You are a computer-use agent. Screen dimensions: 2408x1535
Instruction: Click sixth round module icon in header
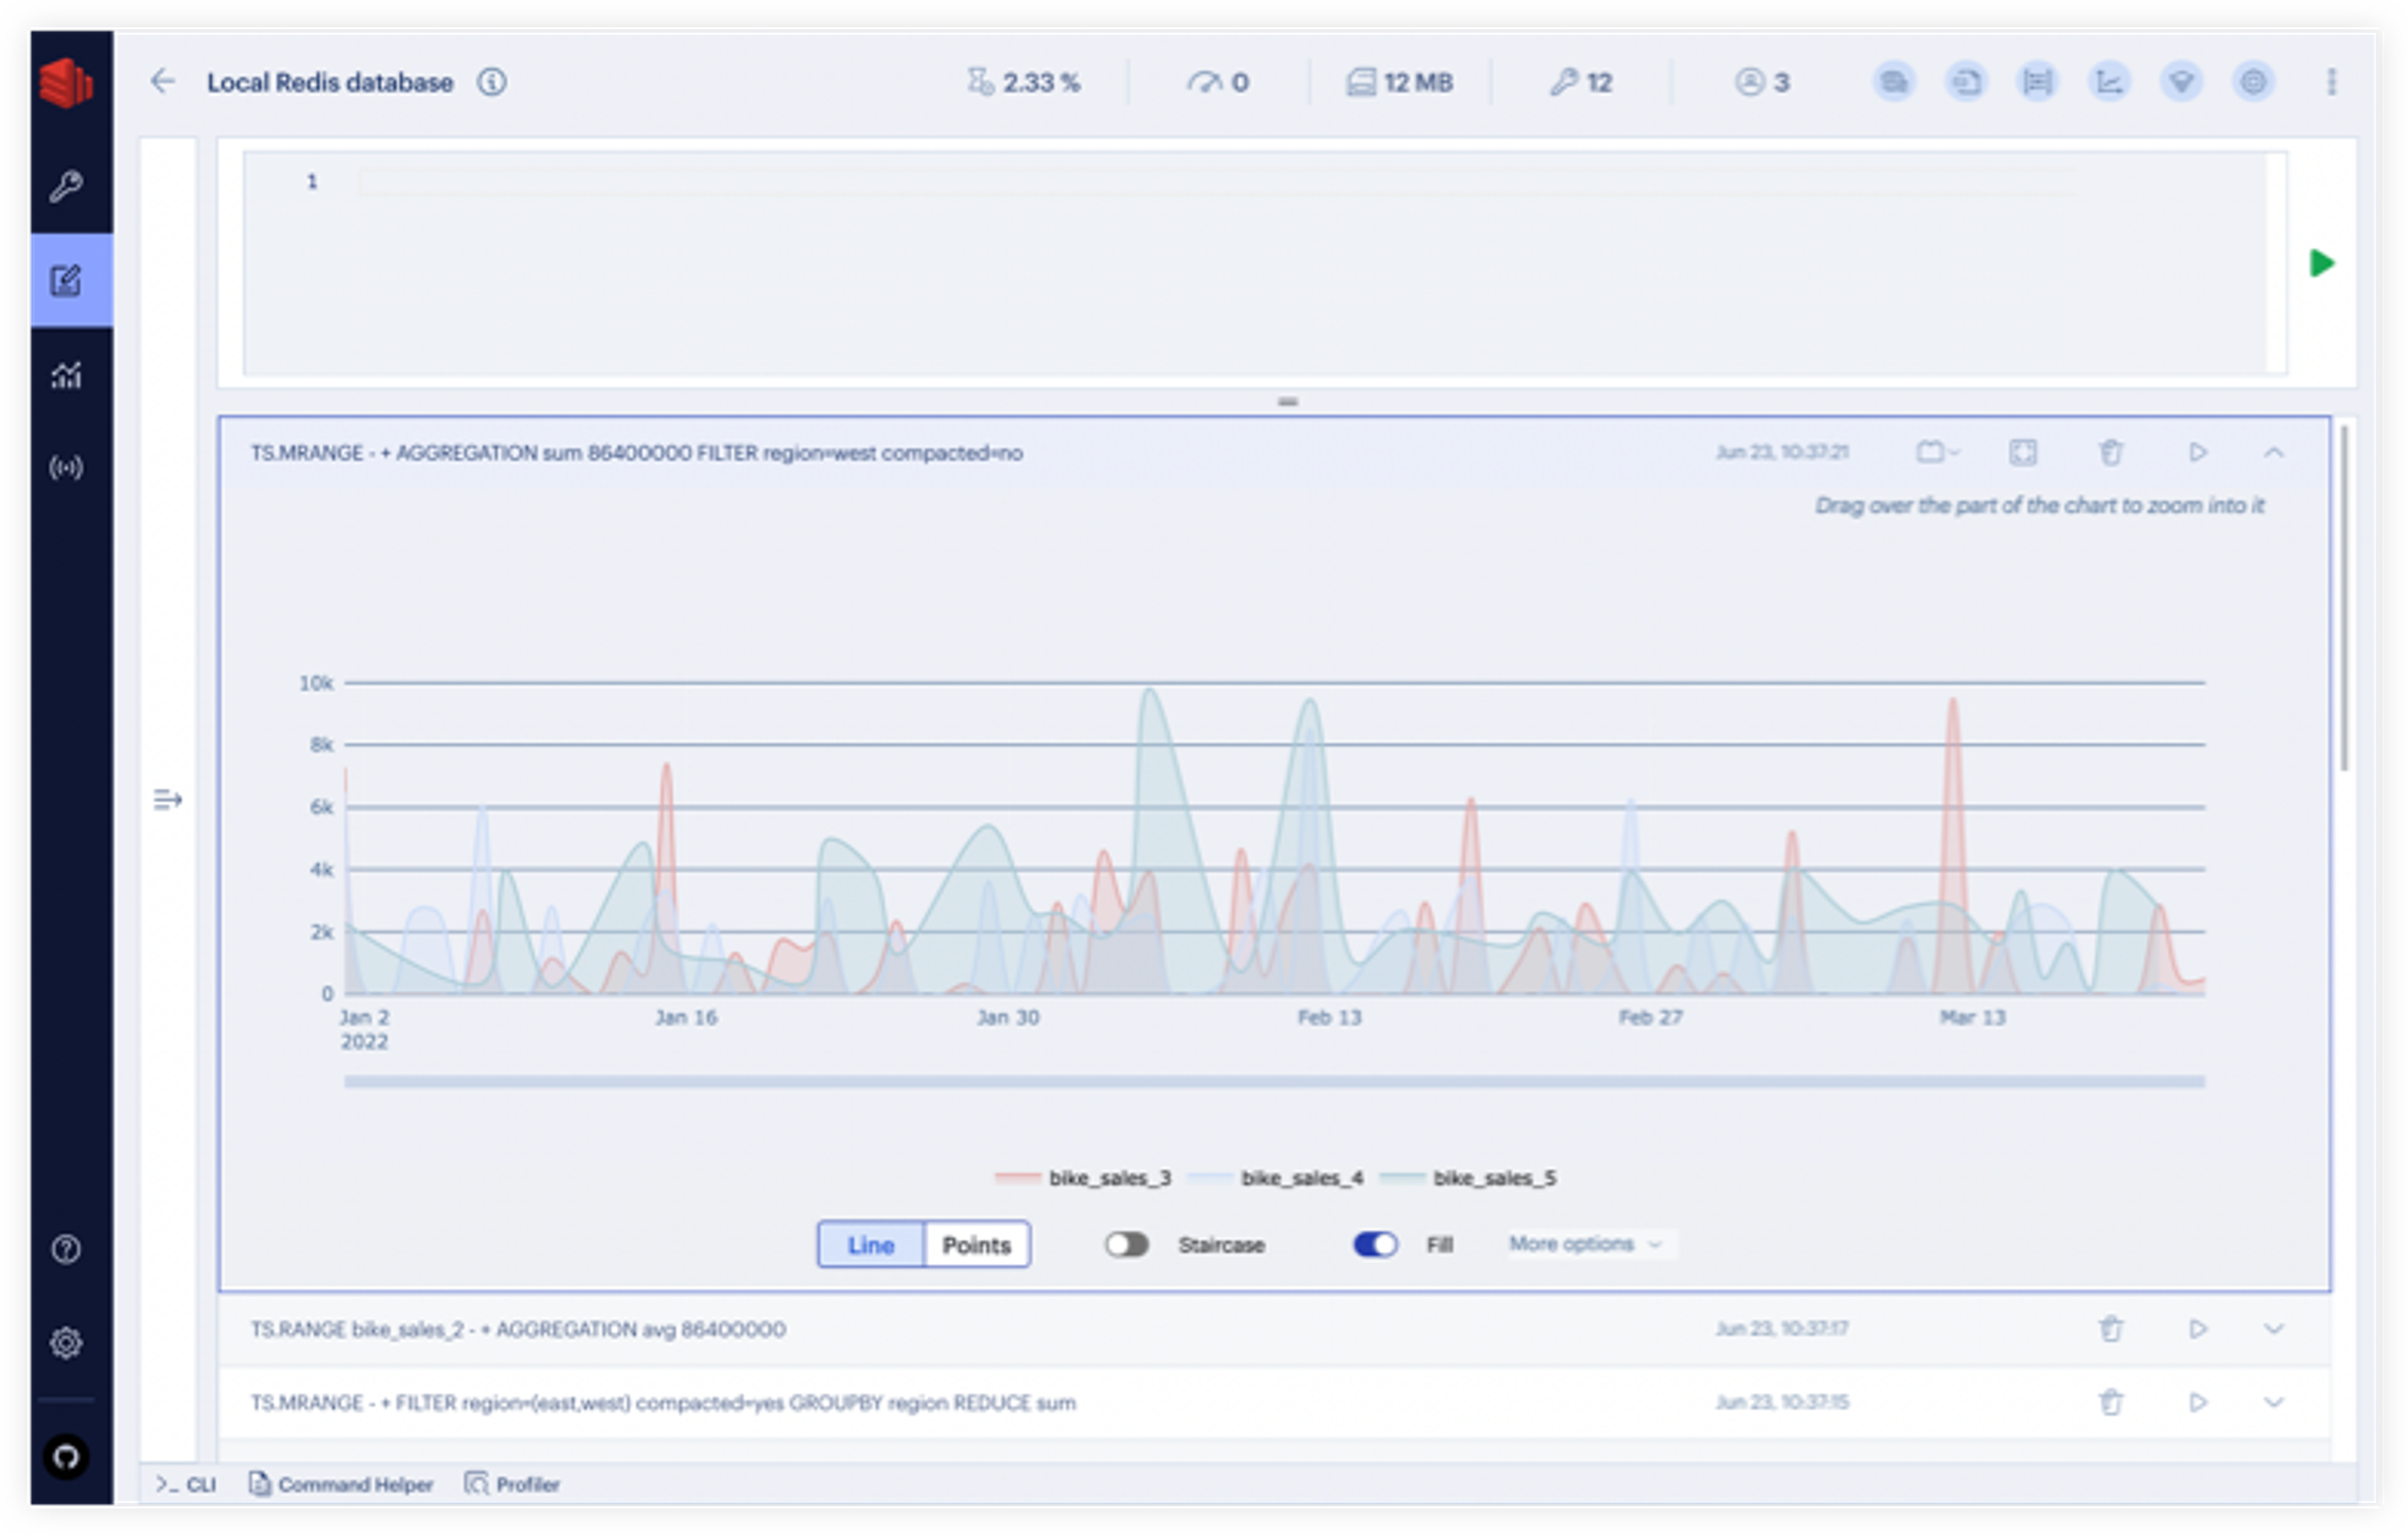tap(2253, 82)
